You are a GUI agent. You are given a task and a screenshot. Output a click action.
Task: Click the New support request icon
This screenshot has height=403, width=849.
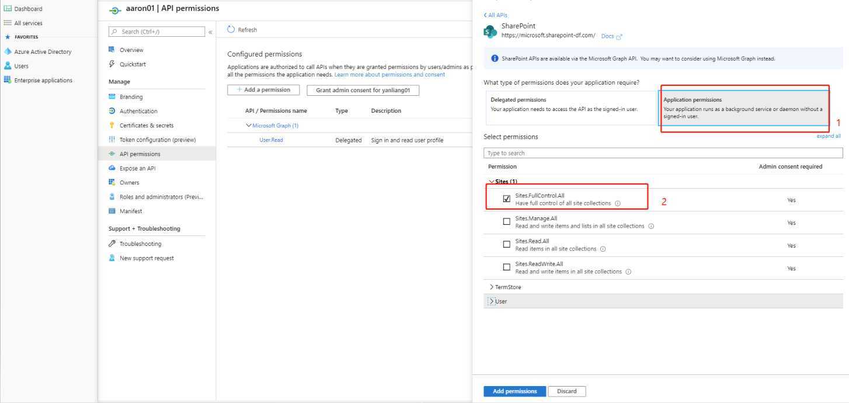(x=112, y=258)
